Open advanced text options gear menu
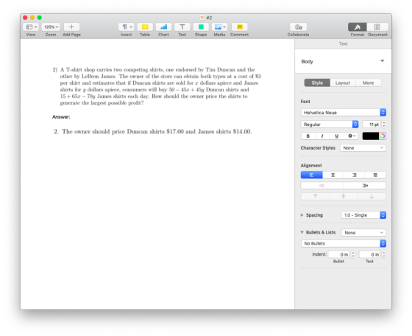Image resolution: width=412 pixels, height=336 pixels. click(x=352, y=136)
